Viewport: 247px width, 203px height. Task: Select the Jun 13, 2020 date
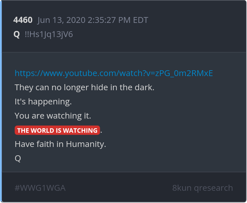[62, 20]
